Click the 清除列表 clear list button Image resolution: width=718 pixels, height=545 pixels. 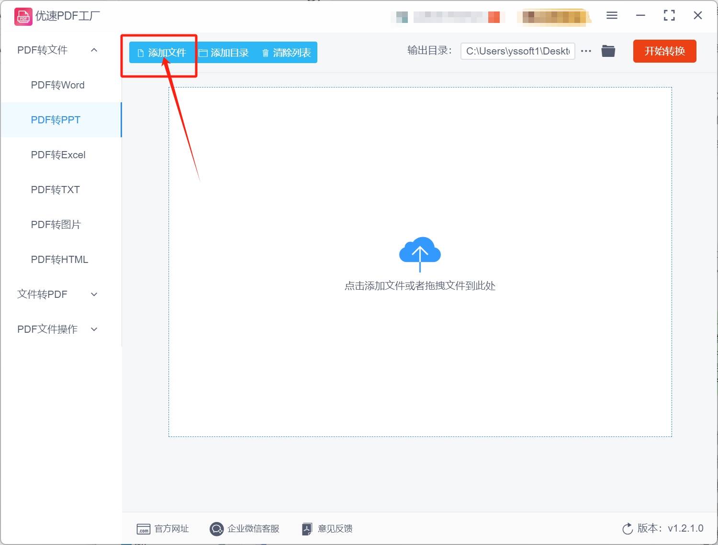tap(286, 53)
